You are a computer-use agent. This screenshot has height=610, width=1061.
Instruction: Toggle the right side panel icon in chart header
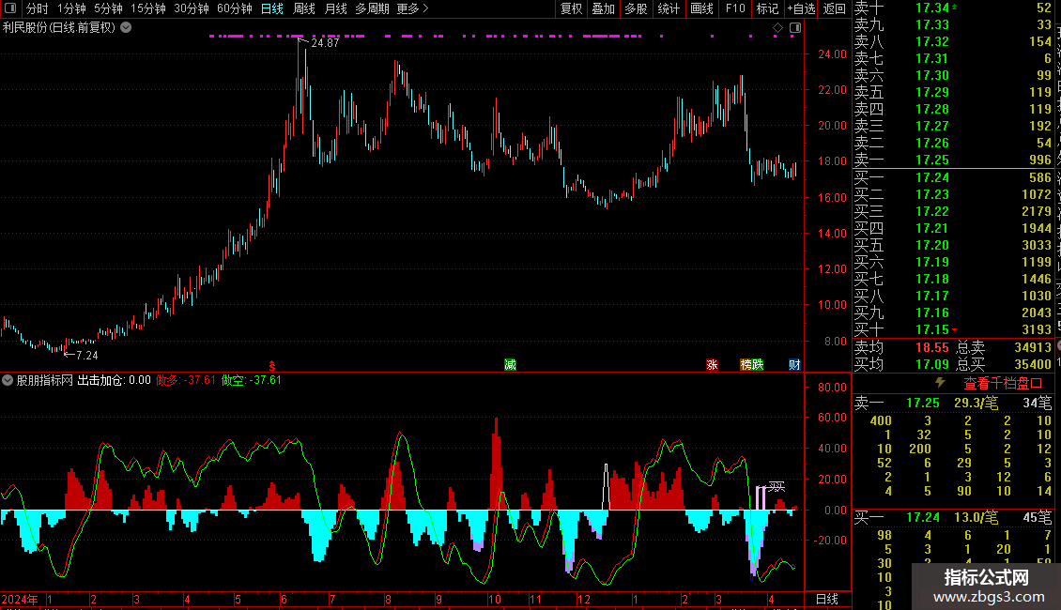(795, 28)
